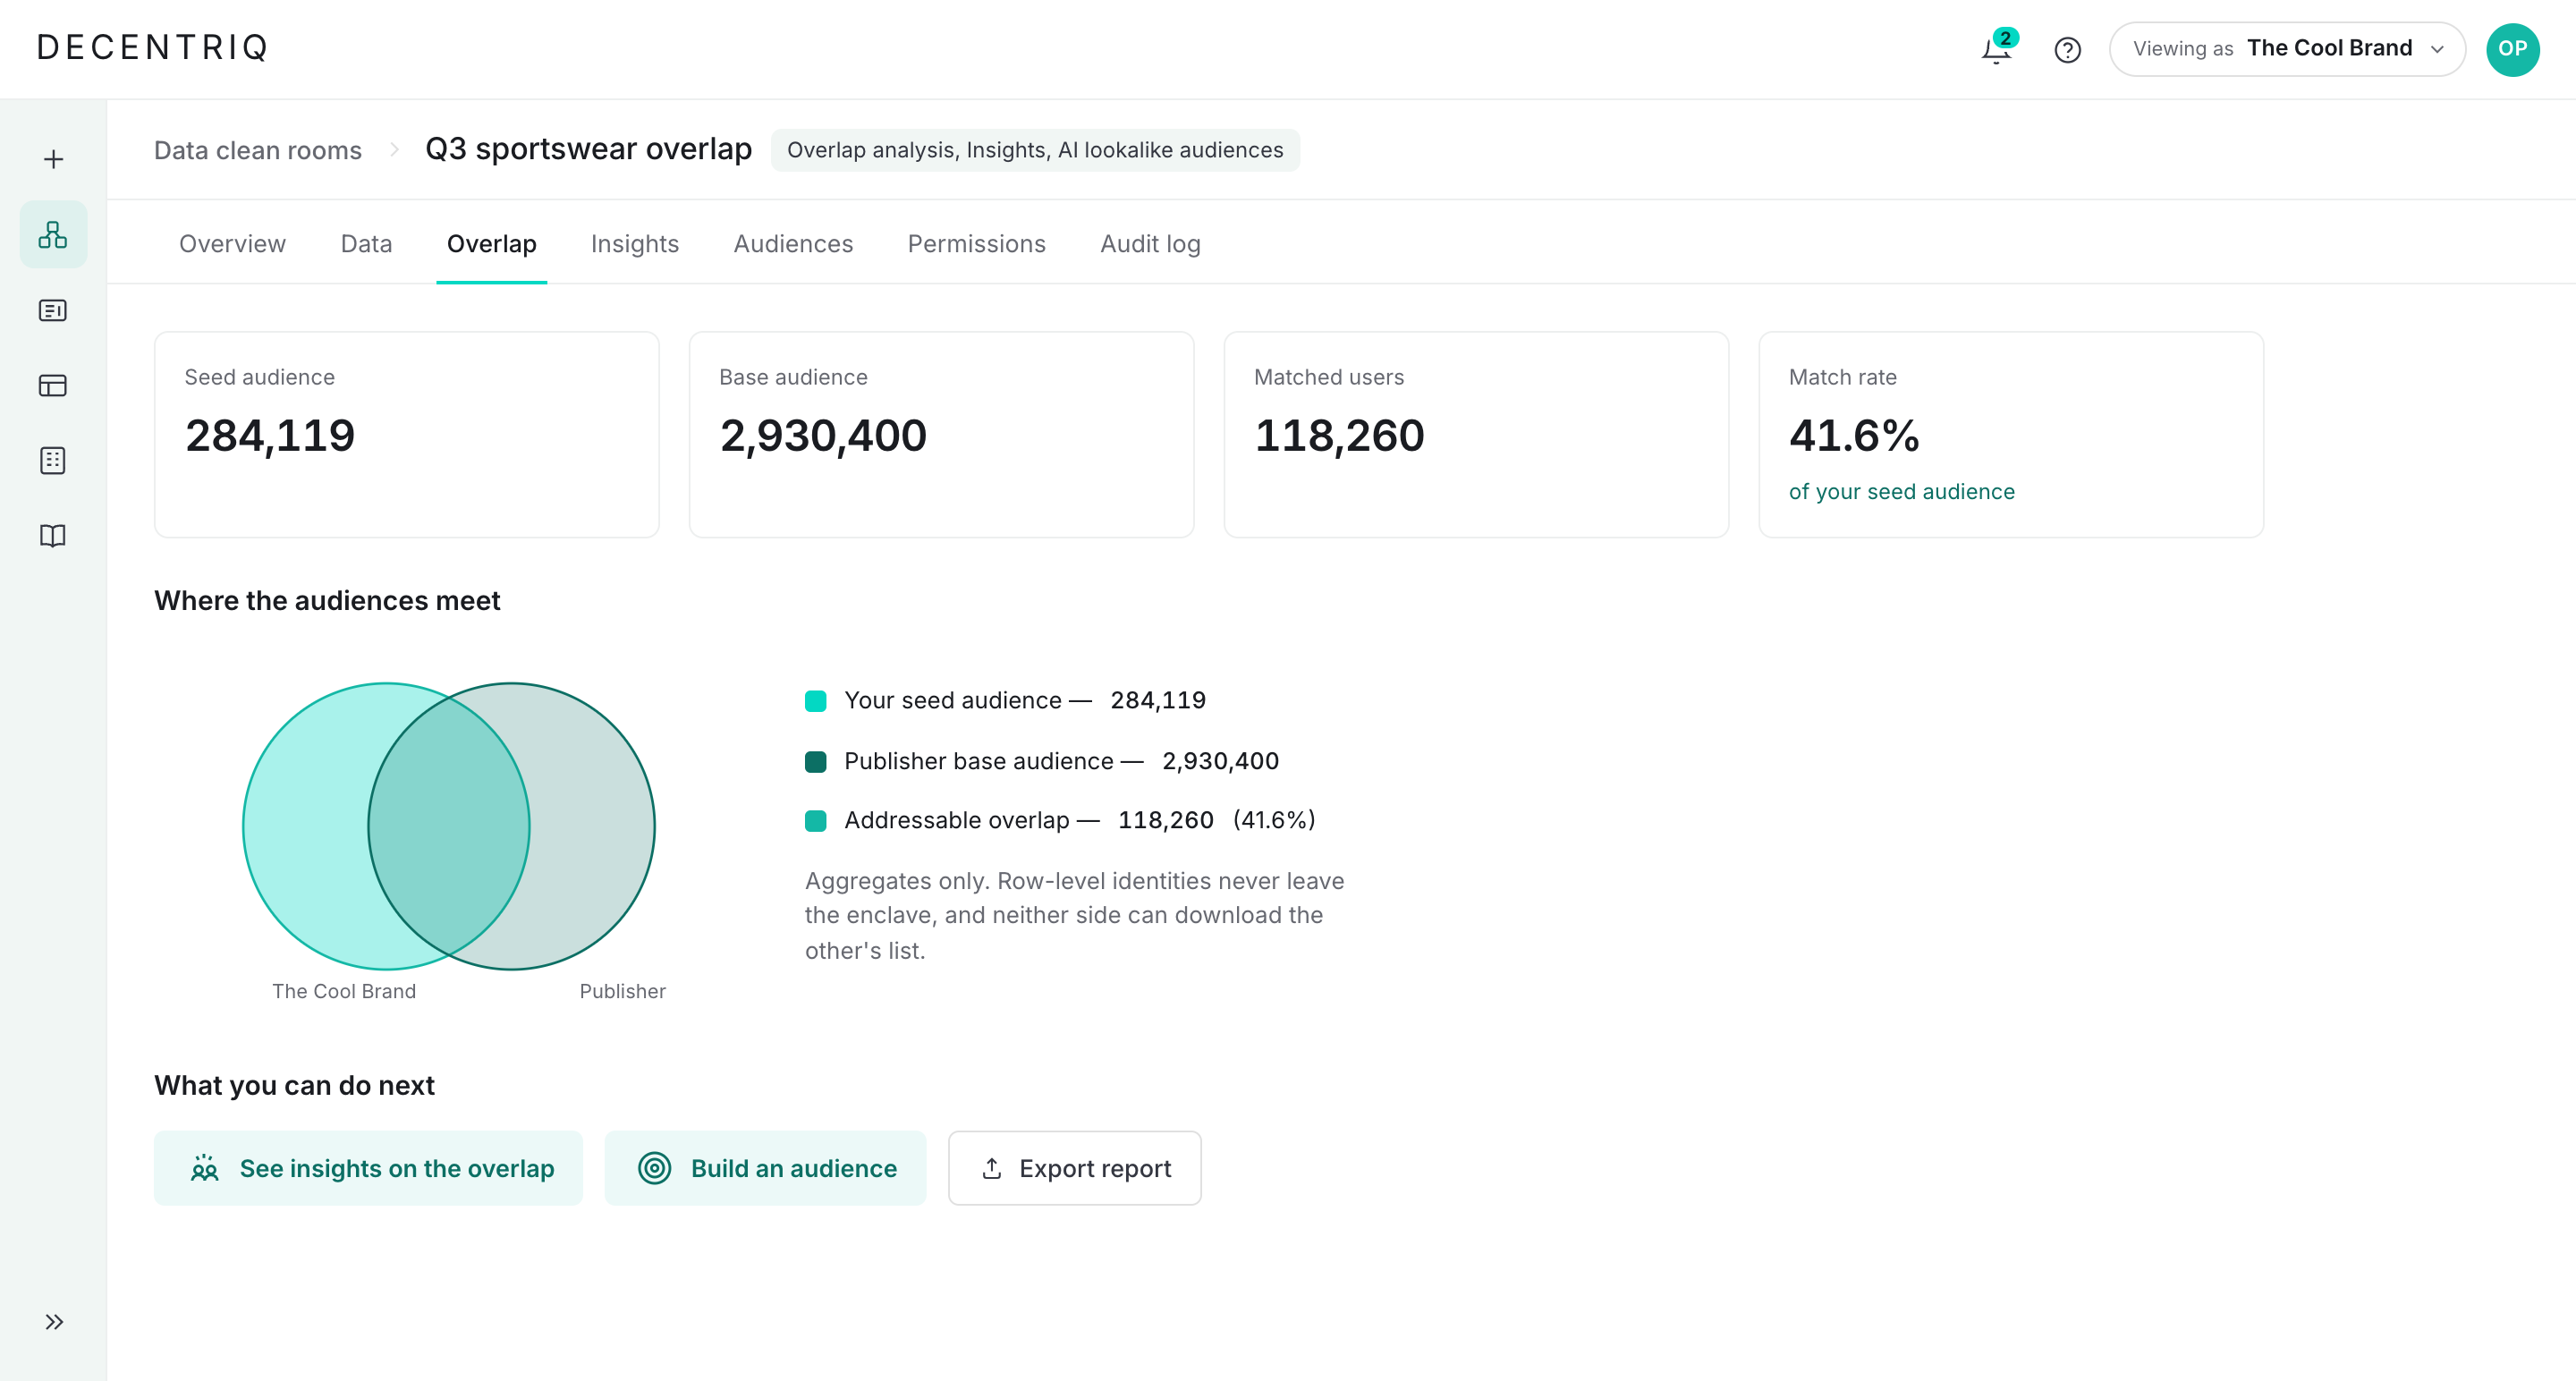Open the OP user avatar

[x=2512, y=49]
